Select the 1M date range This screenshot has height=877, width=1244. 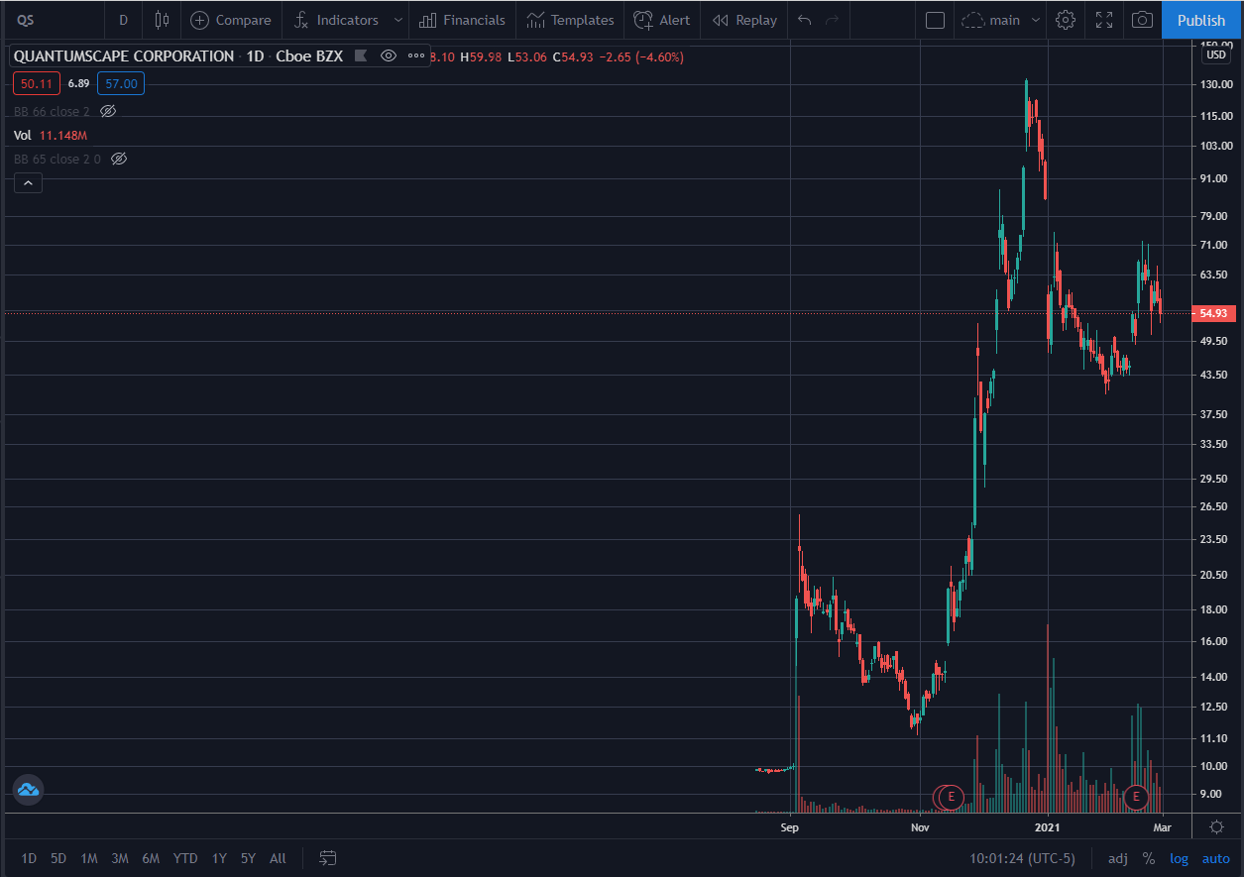[89, 858]
